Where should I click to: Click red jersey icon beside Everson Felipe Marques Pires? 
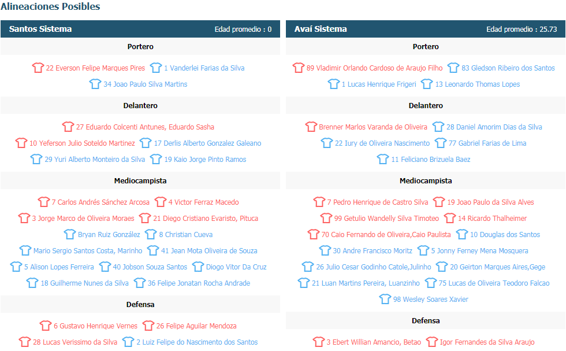(38, 68)
